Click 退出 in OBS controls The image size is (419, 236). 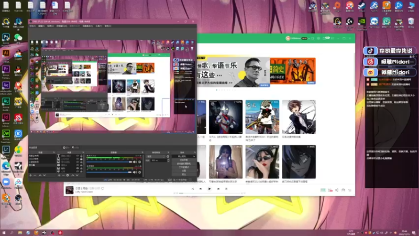184,174
